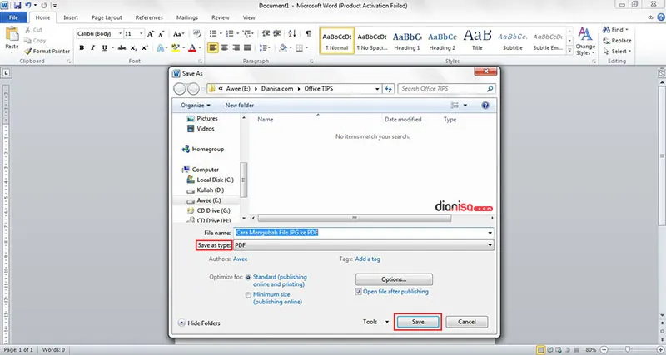Increase the paragraph indent

pos(277,33)
